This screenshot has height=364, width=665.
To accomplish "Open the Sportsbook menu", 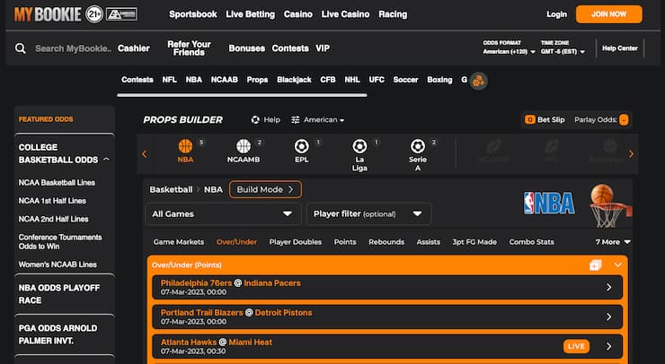I will [x=193, y=14].
